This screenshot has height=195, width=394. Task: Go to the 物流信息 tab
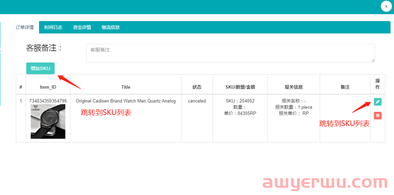(111, 27)
